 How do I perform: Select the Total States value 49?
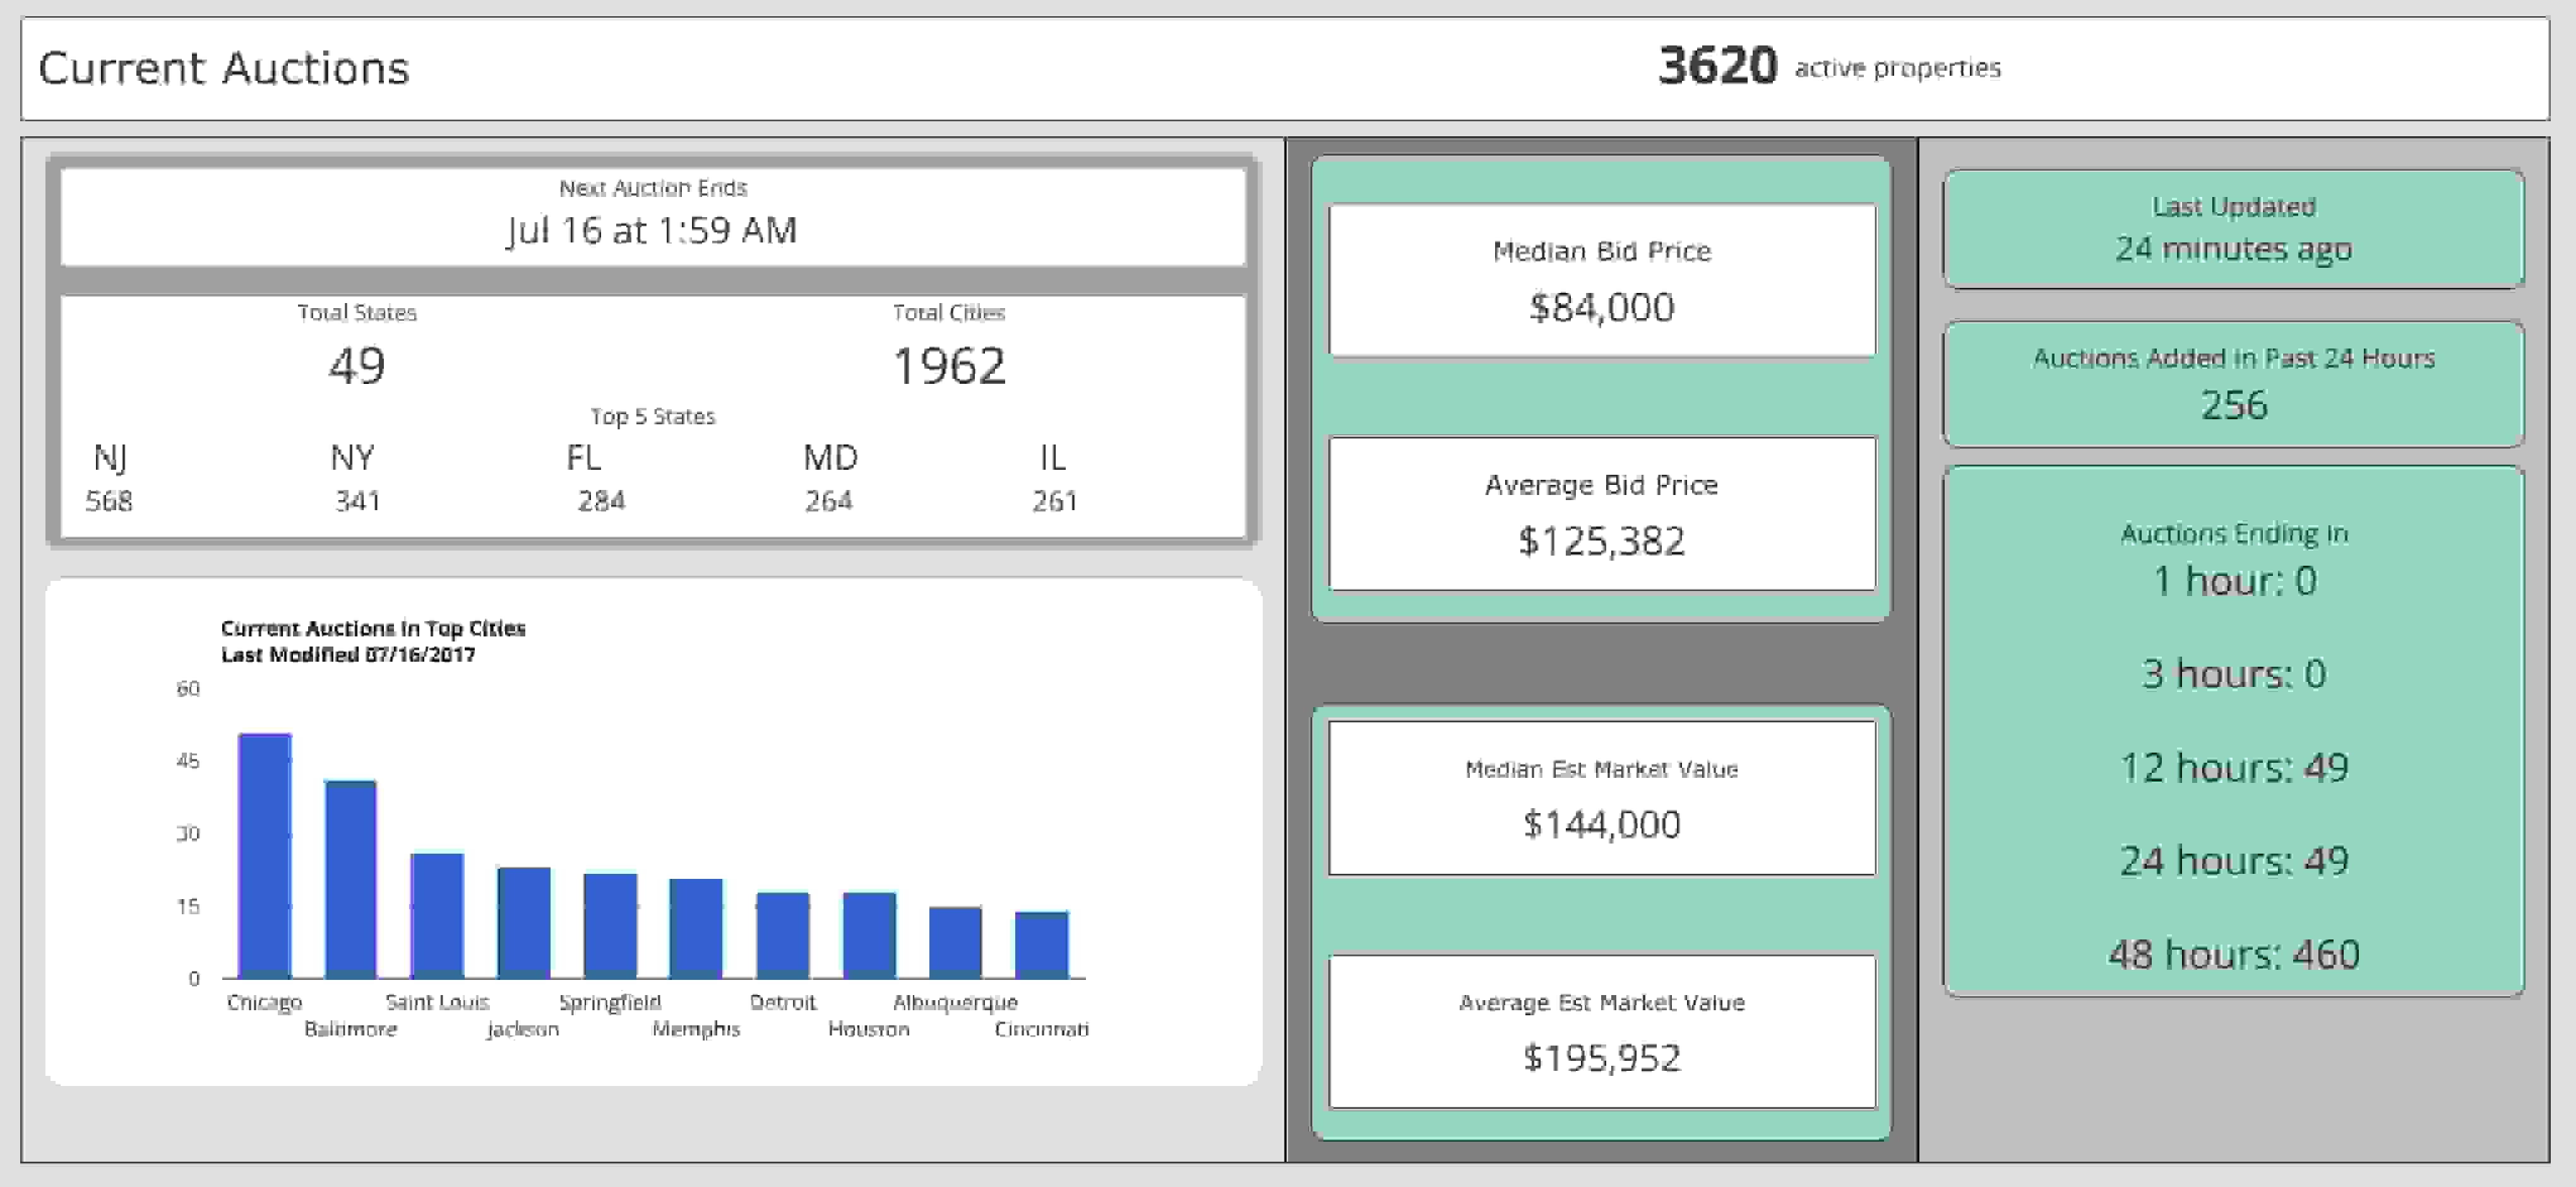click(x=357, y=365)
